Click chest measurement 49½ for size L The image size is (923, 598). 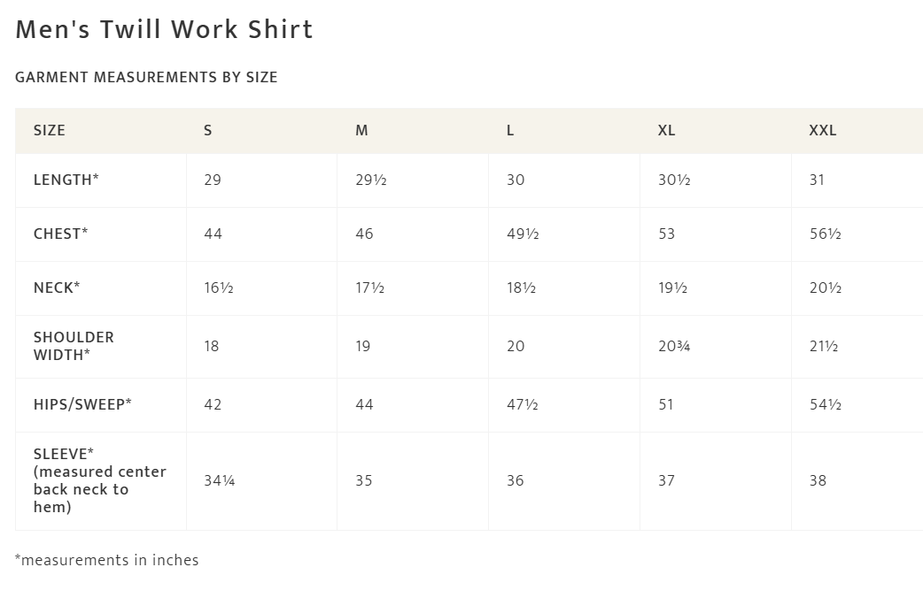tap(523, 234)
